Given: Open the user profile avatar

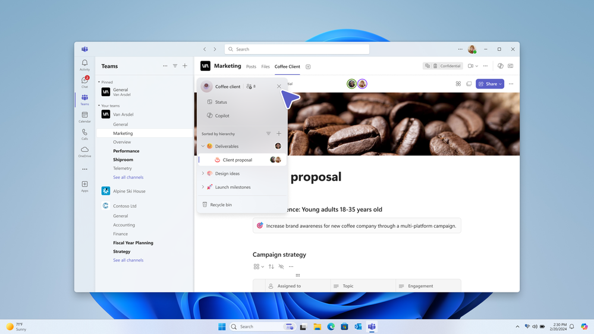Looking at the screenshot, I should [472, 49].
